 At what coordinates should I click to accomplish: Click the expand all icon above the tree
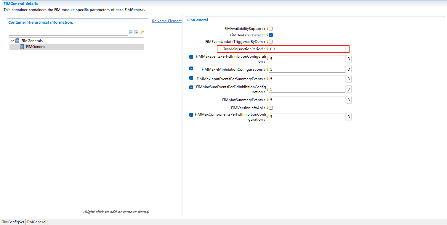(x=136, y=33)
